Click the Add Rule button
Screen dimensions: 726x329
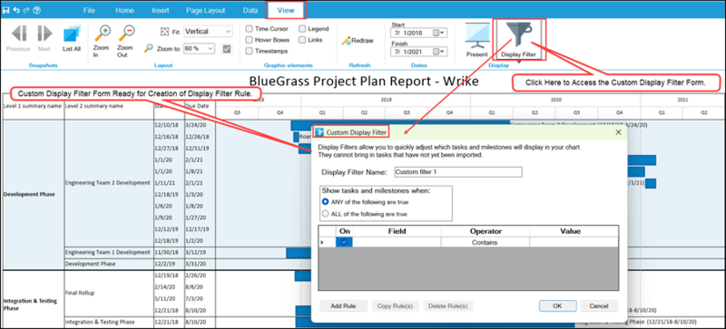click(x=343, y=305)
